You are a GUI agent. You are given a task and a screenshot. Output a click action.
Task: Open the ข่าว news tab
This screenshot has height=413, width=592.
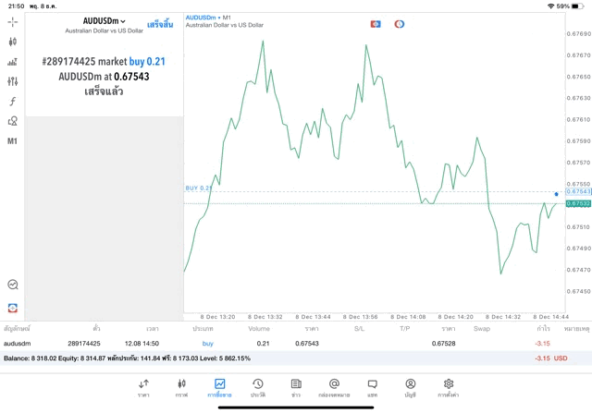click(296, 388)
